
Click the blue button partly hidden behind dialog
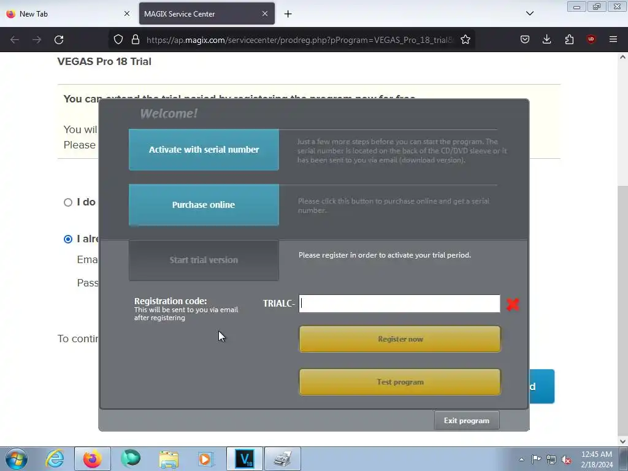tap(542, 386)
